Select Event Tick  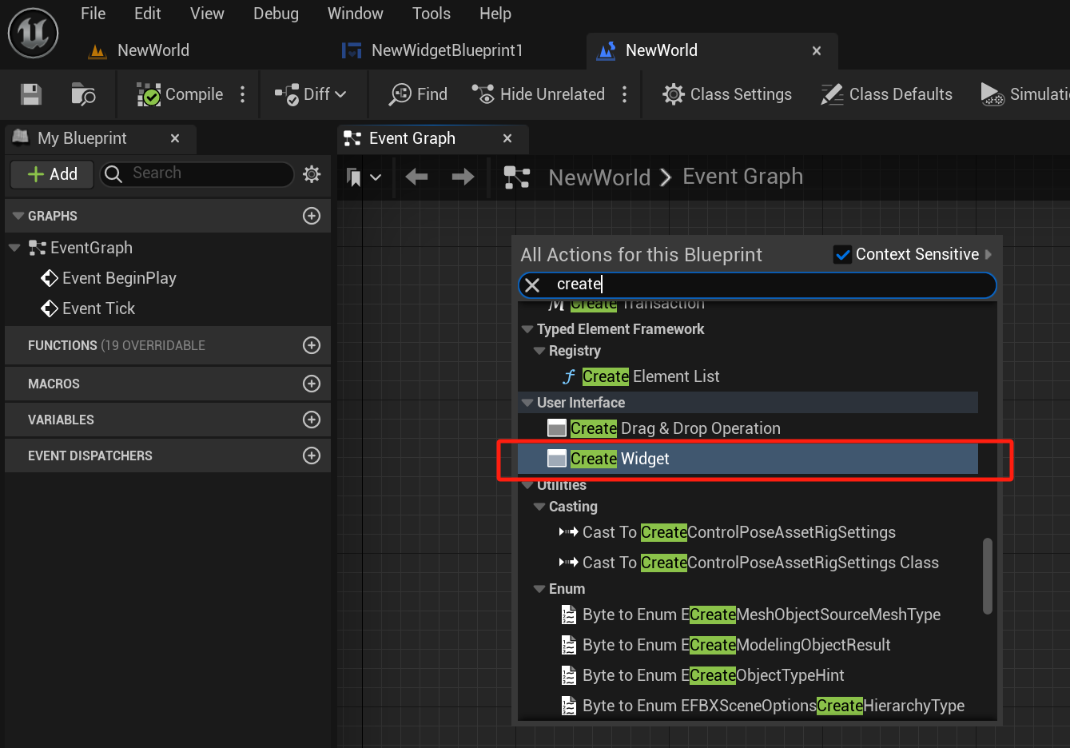98,308
